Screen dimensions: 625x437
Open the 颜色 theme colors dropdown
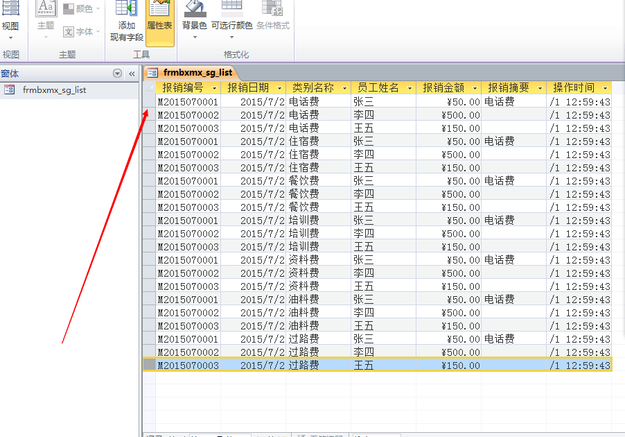(81, 9)
